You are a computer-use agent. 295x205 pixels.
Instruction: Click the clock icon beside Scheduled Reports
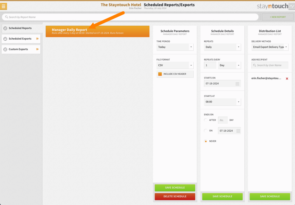click(x=5, y=28)
